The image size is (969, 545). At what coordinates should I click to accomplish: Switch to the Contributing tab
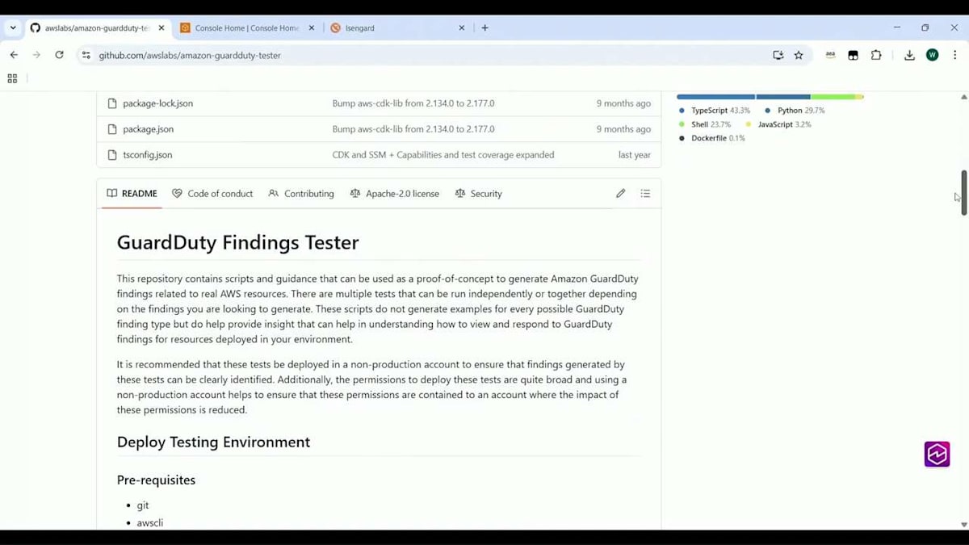coord(301,194)
